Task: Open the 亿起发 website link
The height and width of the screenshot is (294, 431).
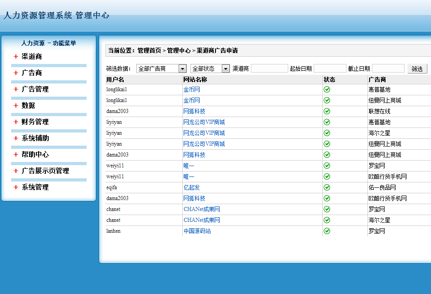Action: pyautogui.click(x=191, y=187)
